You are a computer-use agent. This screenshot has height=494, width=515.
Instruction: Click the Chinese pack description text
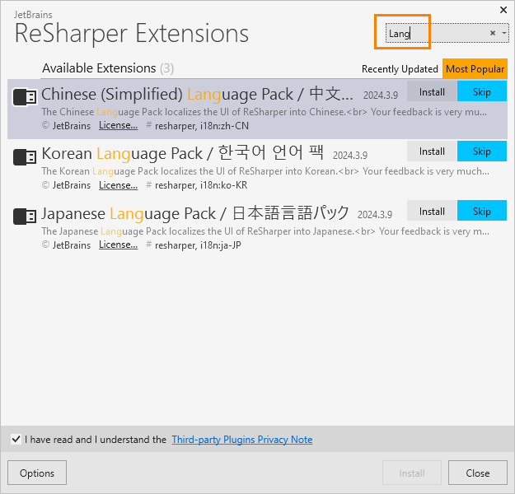pyautogui.click(x=264, y=112)
